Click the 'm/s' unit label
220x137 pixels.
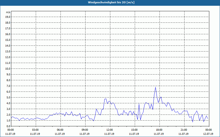8,12
